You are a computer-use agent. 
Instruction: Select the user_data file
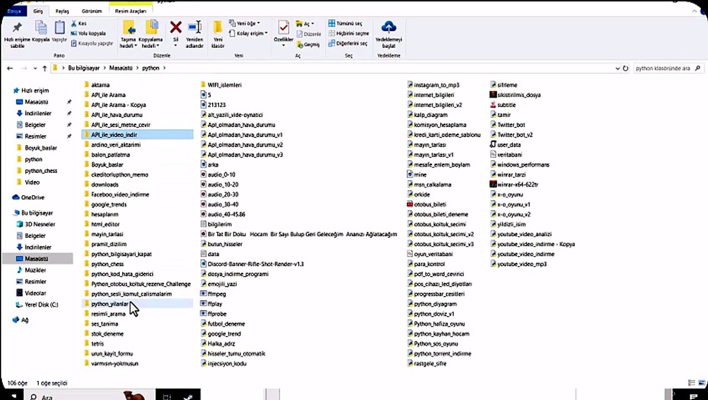505,144
